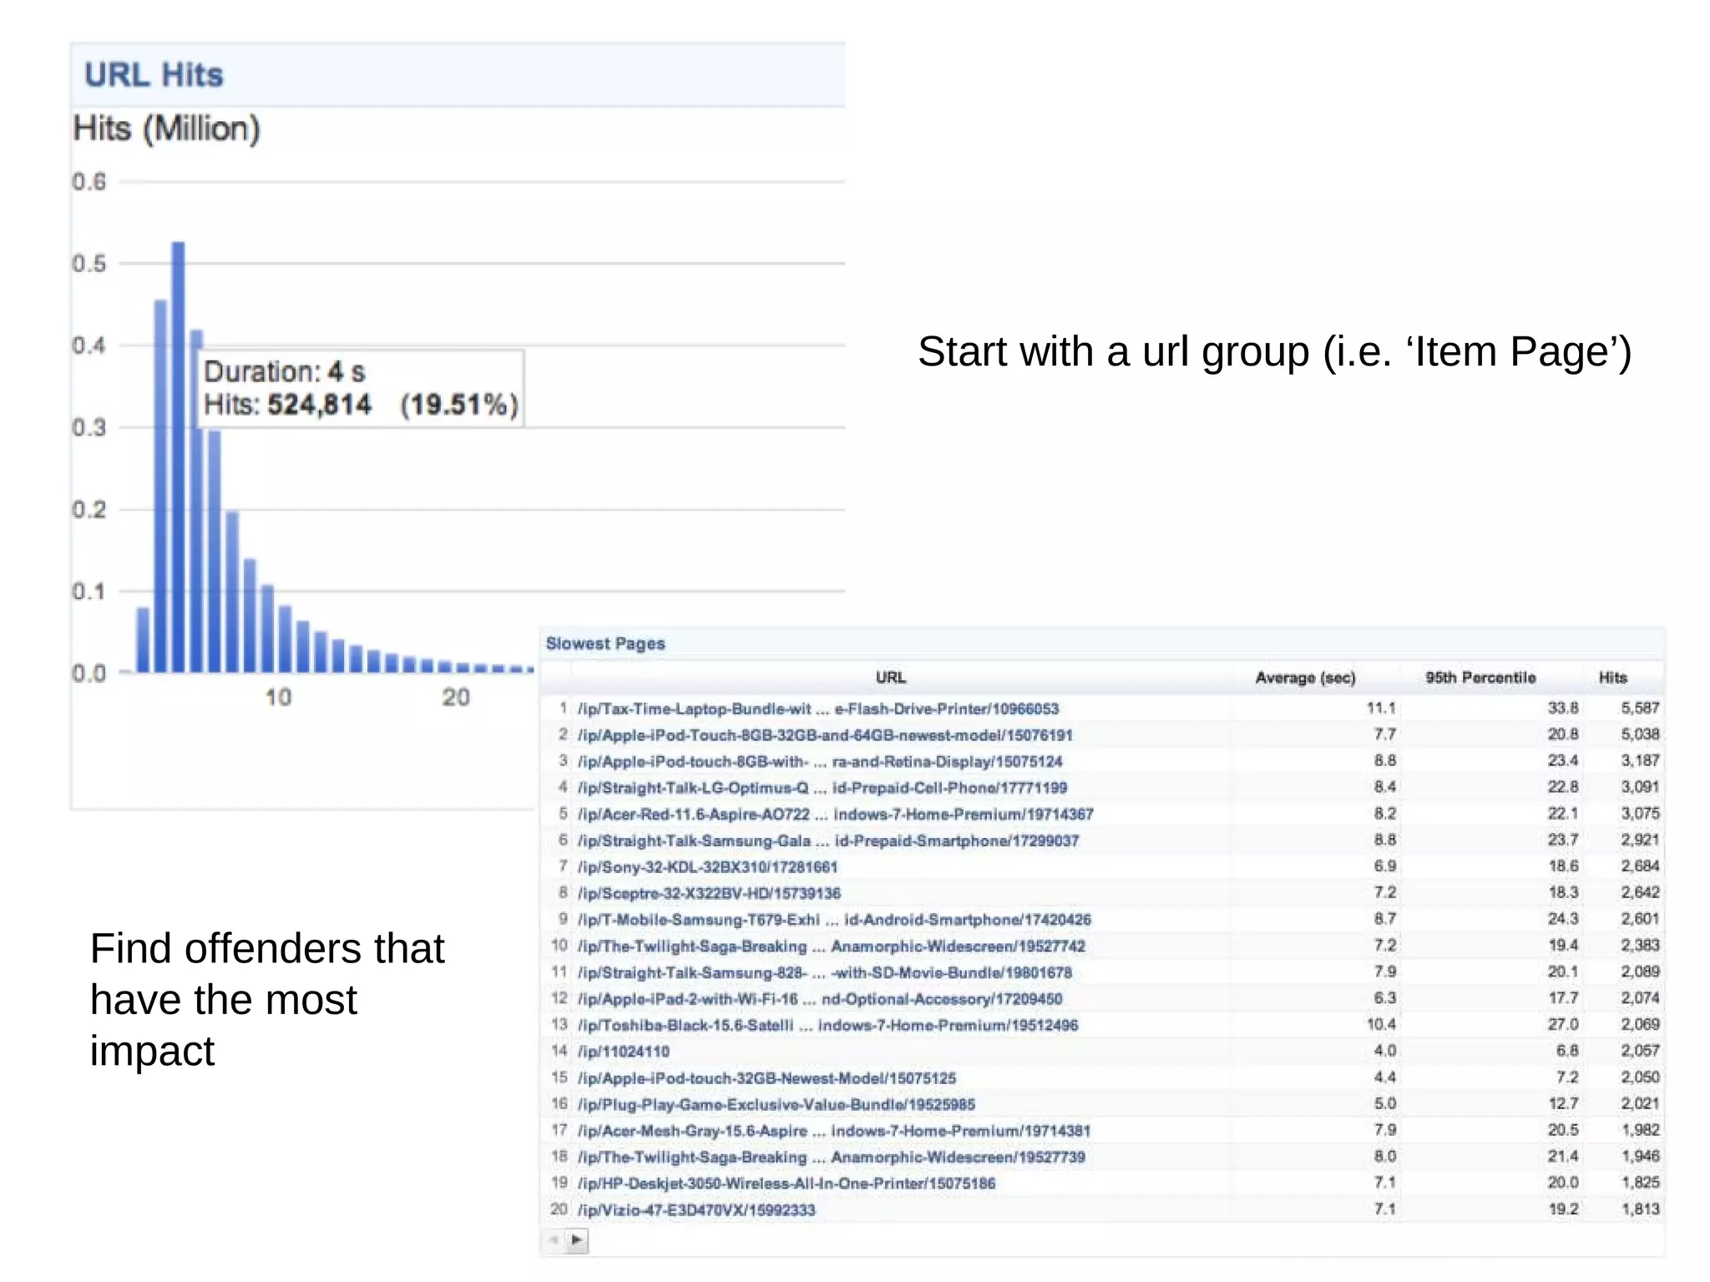1710x1282 pixels.
Task: Click the previous page arrow button
Action: 555,1240
